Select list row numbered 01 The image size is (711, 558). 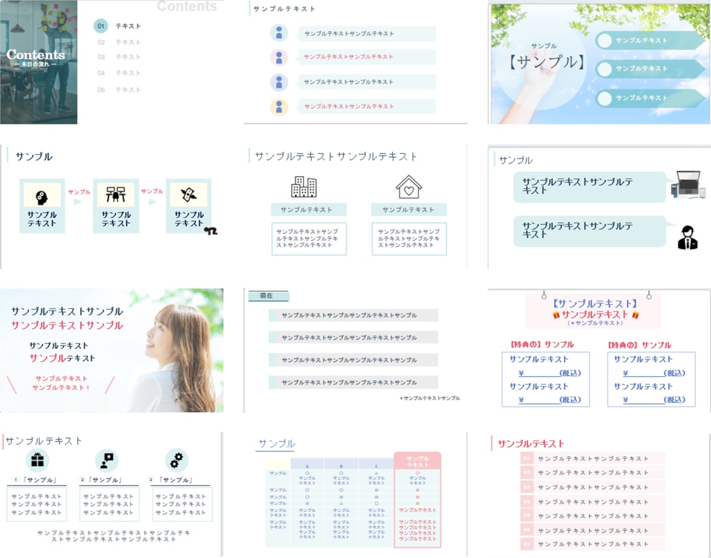click(593, 458)
